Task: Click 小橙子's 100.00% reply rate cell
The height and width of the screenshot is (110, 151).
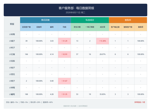Action: pyautogui.click(x=39, y=81)
